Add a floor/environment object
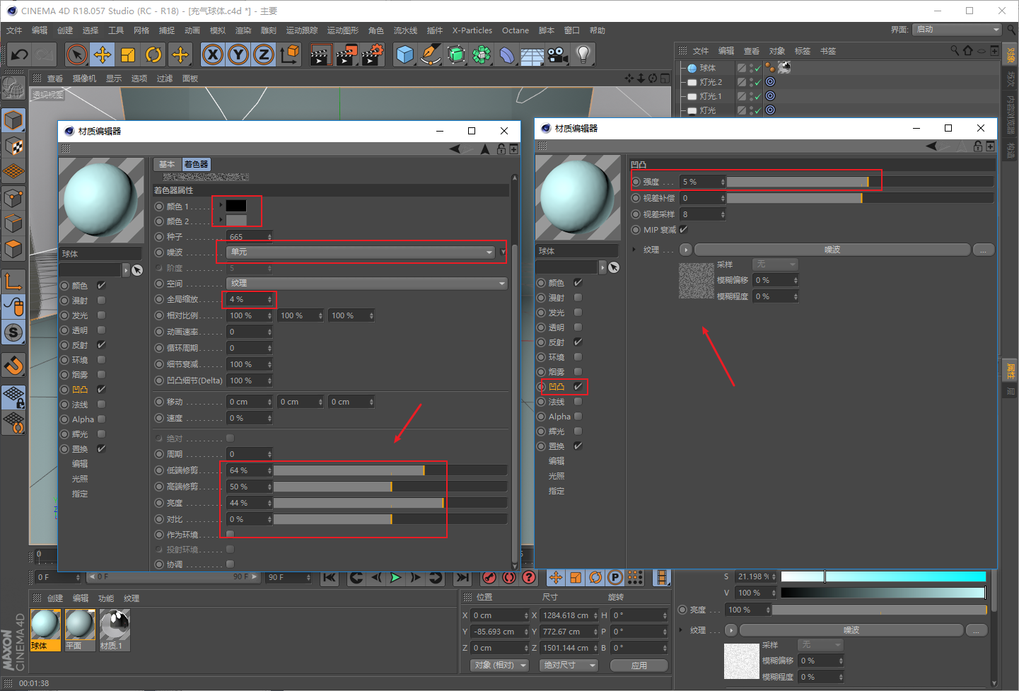The image size is (1019, 691). coord(532,54)
